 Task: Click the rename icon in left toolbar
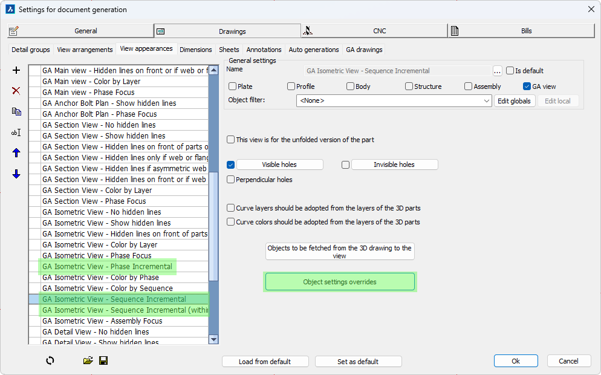point(16,132)
